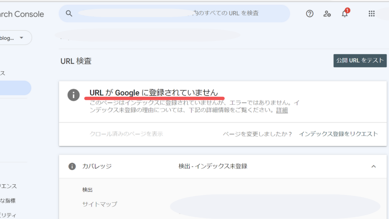Click the カバレッジ heading
Screen dimensions: 389x219
pyautogui.click(x=97, y=166)
